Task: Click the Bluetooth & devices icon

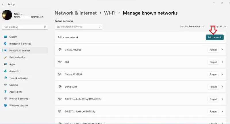Action: [x=5, y=43]
